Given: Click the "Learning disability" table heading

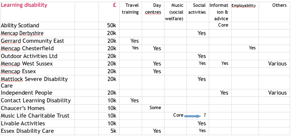Looking at the screenshot, I should click(x=24, y=5).
